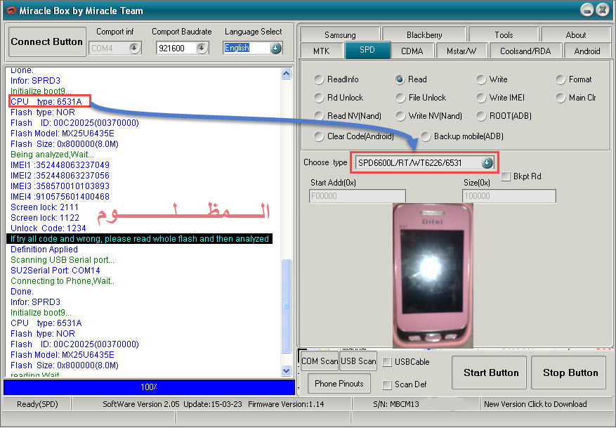Screen dimensions: 616x447
Task: Click the log line Screen lock: 2111
Action: click(44, 207)
